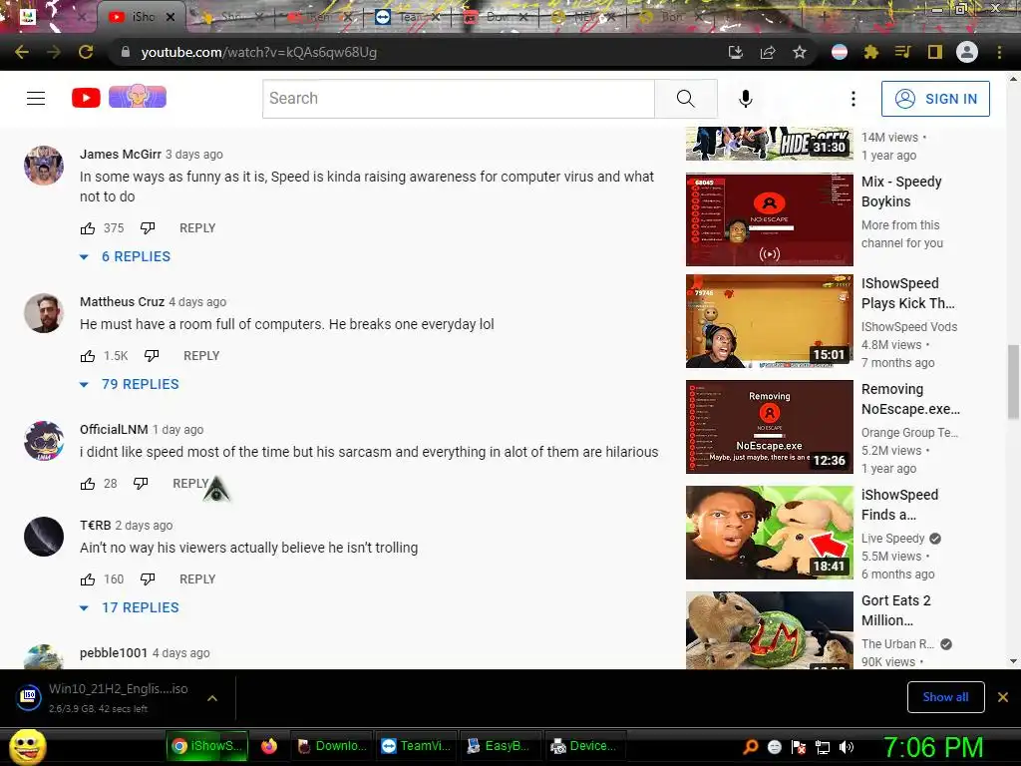The height and width of the screenshot is (766, 1021).
Task: Open Removing NoEscape.exe video title
Action: [910, 399]
